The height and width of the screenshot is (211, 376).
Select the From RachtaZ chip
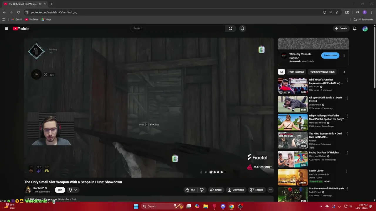296,72
